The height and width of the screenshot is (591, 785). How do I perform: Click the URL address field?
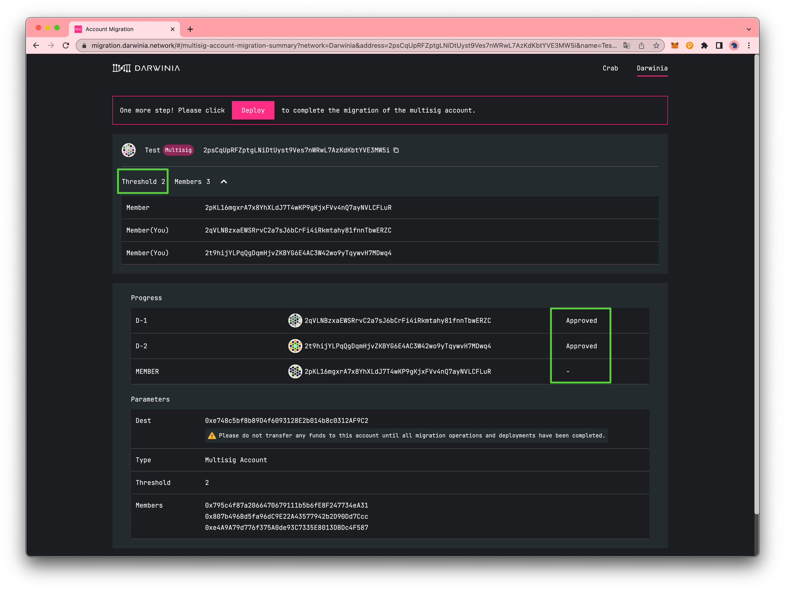click(x=353, y=46)
